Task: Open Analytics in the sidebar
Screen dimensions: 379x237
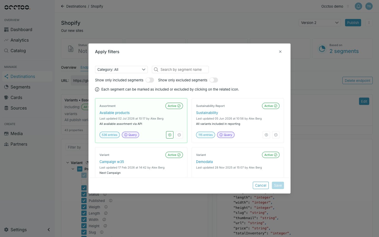Action: (27, 40)
